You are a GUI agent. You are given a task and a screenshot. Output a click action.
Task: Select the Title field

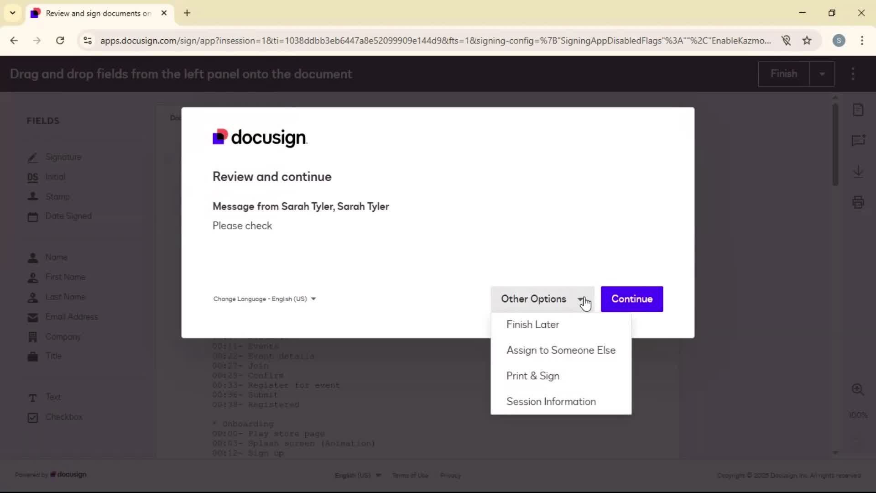44,356
